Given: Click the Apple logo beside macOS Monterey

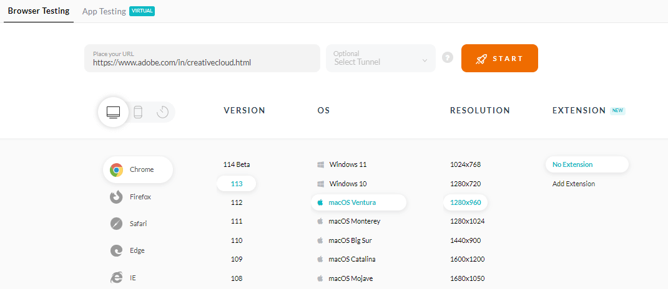Looking at the screenshot, I should [x=320, y=222].
